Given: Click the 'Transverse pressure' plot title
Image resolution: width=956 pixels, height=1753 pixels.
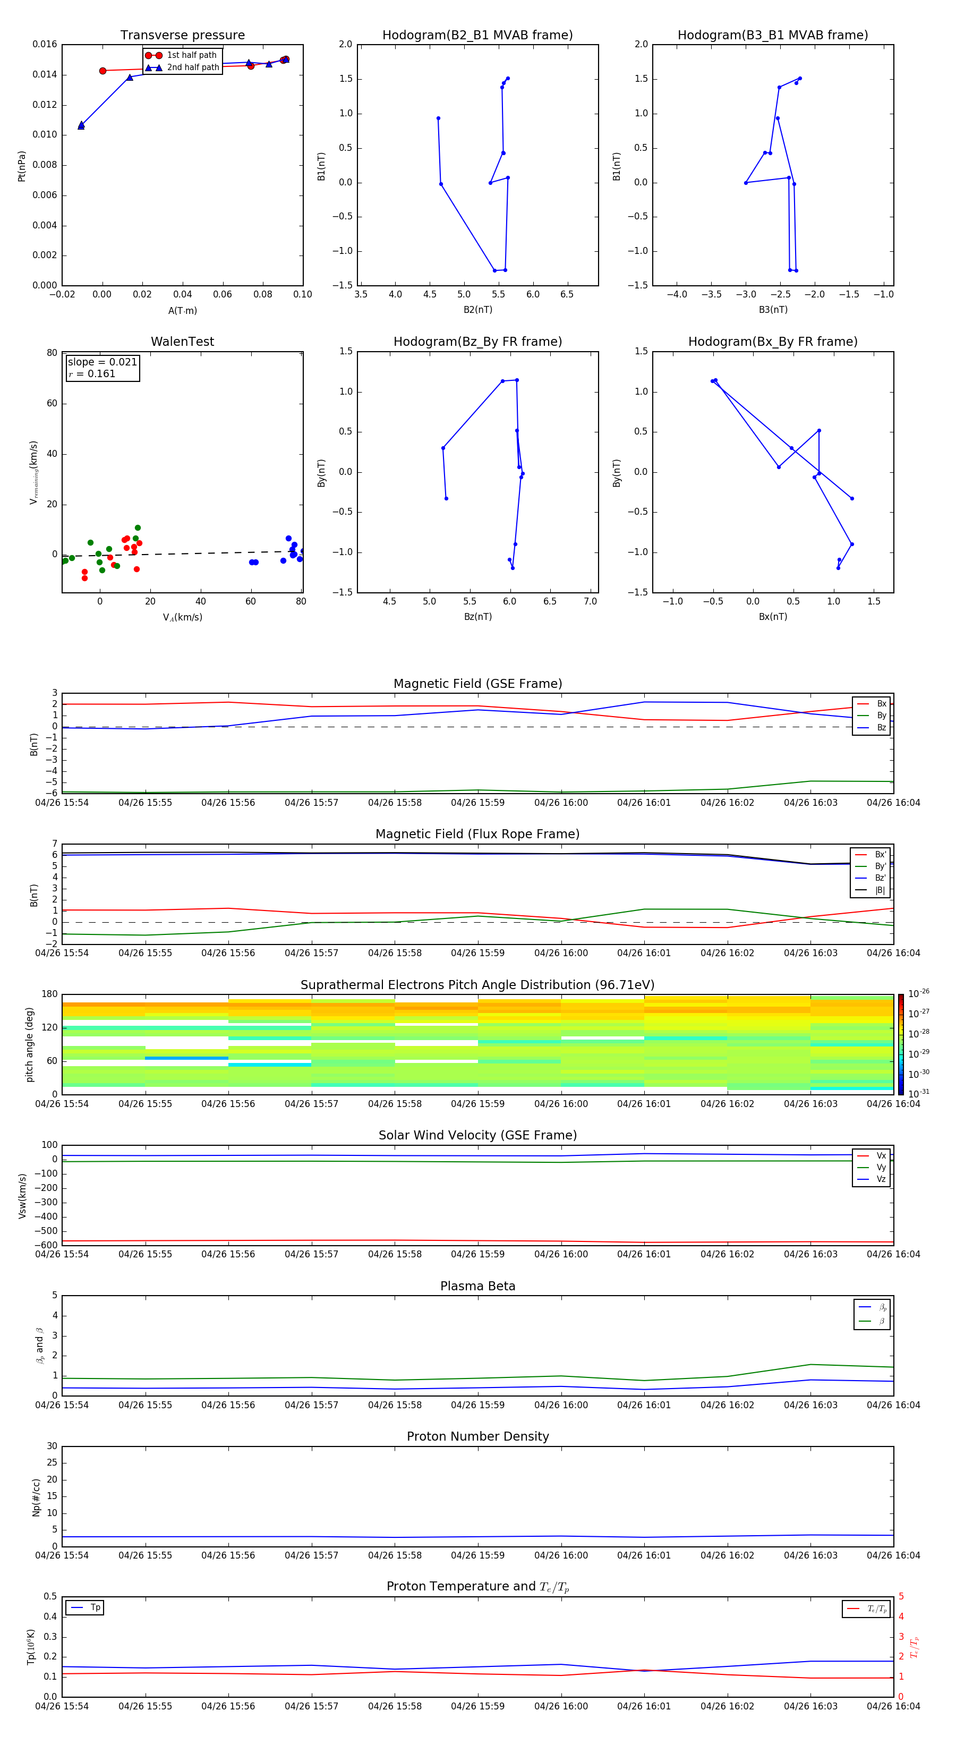Looking at the screenshot, I should pos(182,36).
